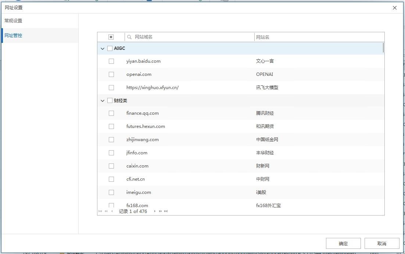
Task: Click the vertical scrollbar thumb of the list
Action: coord(383,48)
